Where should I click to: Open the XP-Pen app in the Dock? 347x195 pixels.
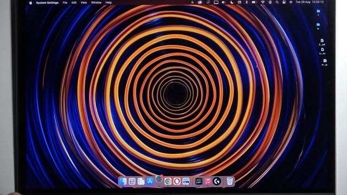click(x=199, y=181)
